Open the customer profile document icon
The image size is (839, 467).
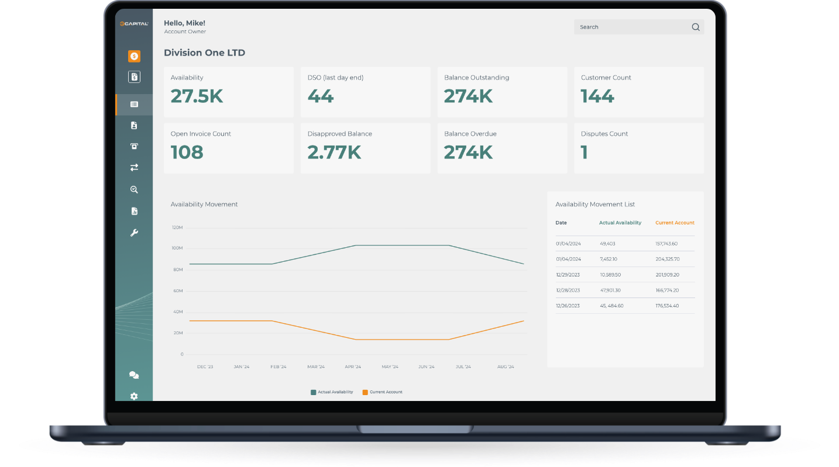tap(134, 125)
